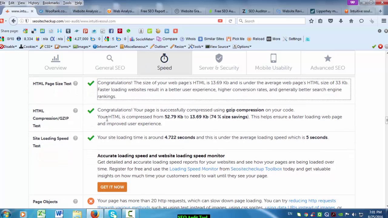Viewport: 388px width, 218px height.
Task: Go to Firefox Home page icon
Action: tap(351, 21)
